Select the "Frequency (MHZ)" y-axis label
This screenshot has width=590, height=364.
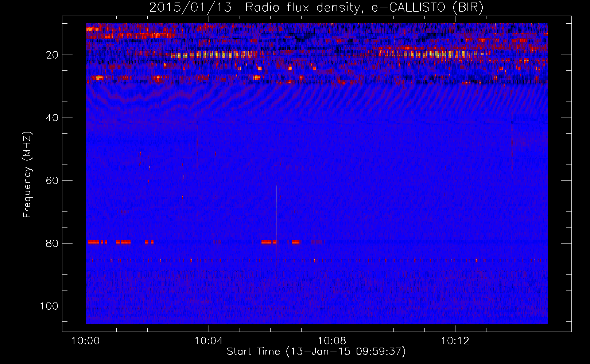tap(28, 175)
